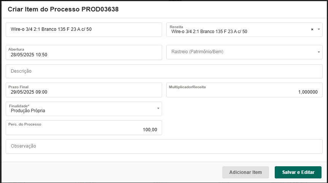
Task: Click the Finalidade* field label
Action: 19,105
